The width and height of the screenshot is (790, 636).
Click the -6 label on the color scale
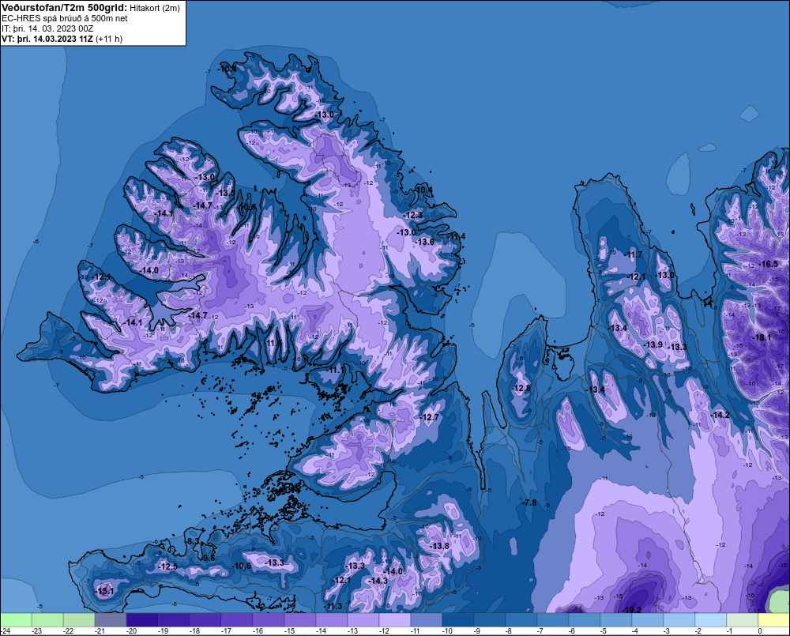point(572,630)
